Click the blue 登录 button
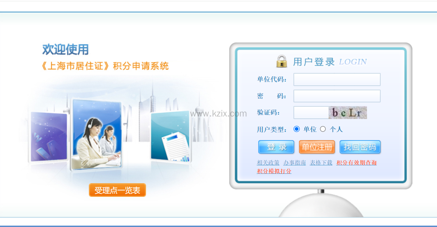The width and height of the screenshot is (437, 227). pyautogui.click(x=276, y=147)
